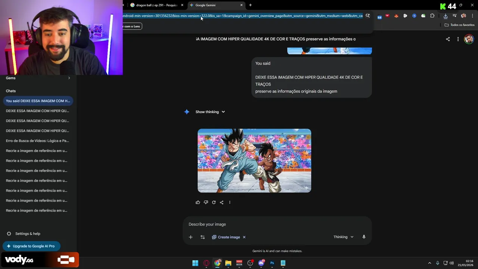Remove the Create image tool chip
Screen dimensions: 478x269
point(244,237)
